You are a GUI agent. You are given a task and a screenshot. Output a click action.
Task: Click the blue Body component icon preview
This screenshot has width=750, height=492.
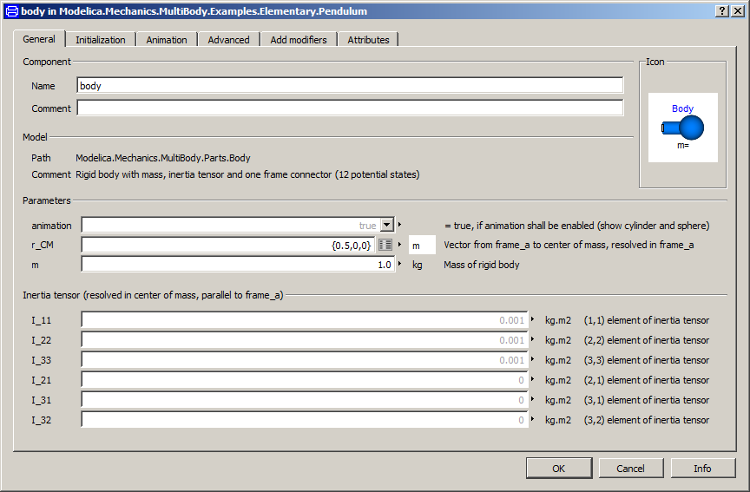[682, 128]
